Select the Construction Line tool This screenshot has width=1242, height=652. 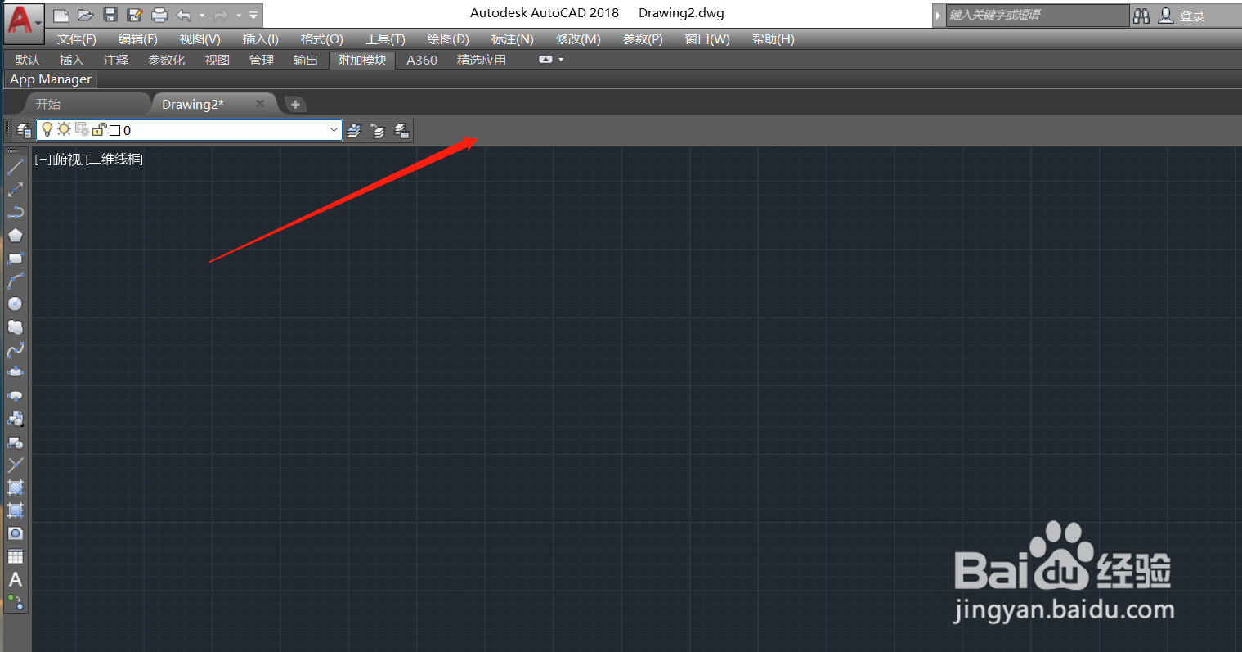pos(15,190)
